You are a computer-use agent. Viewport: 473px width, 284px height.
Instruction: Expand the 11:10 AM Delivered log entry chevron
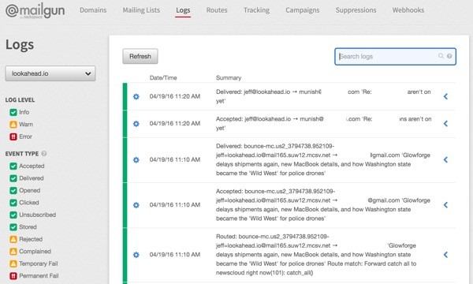pos(445,160)
